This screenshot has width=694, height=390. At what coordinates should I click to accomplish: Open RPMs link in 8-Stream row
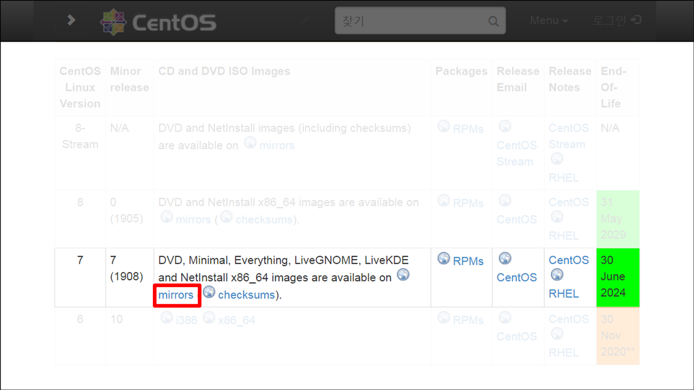click(x=468, y=129)
